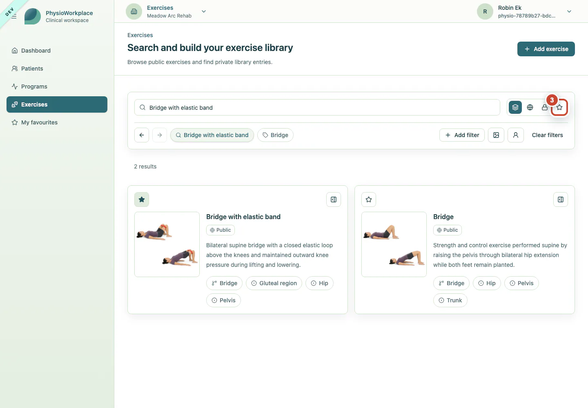Click Clear filters

pos(547,135)
